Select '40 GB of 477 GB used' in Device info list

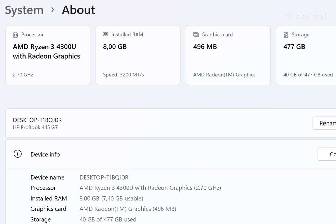(x=108, y=220)
